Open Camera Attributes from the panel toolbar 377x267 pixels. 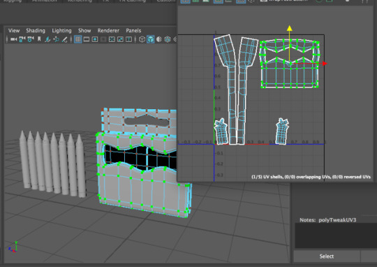pyautogui.click(x=30, y=39)
